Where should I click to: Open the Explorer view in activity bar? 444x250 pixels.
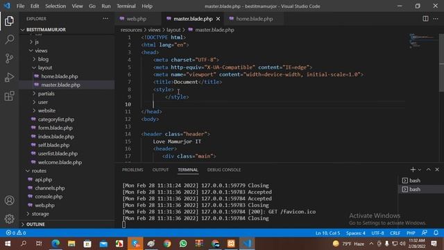point(9,21)
